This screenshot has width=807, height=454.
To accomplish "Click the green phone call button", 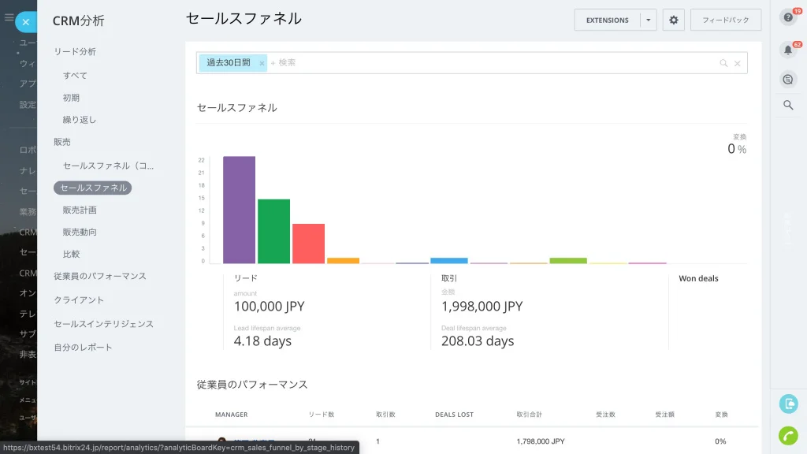I will [x=788, y=436].
